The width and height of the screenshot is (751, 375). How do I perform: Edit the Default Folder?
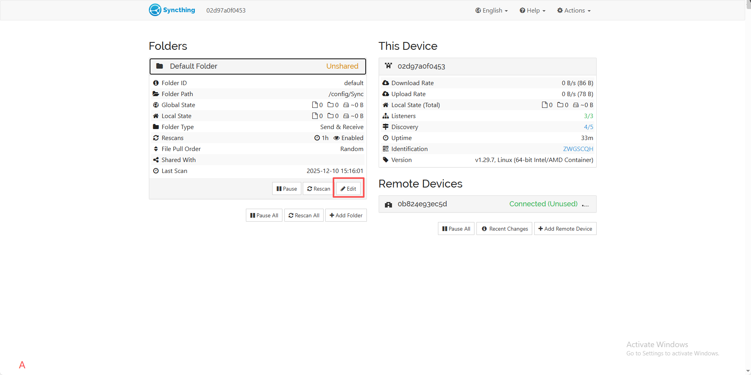(348, 189)
